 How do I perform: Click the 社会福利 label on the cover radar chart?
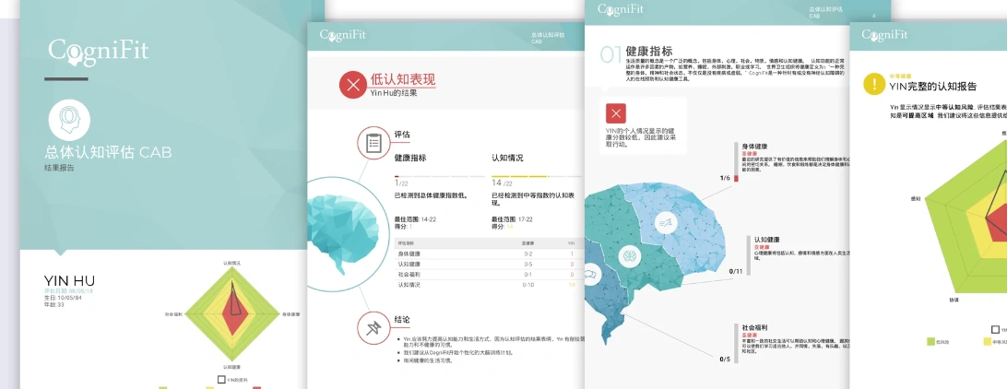coord(173,314)
